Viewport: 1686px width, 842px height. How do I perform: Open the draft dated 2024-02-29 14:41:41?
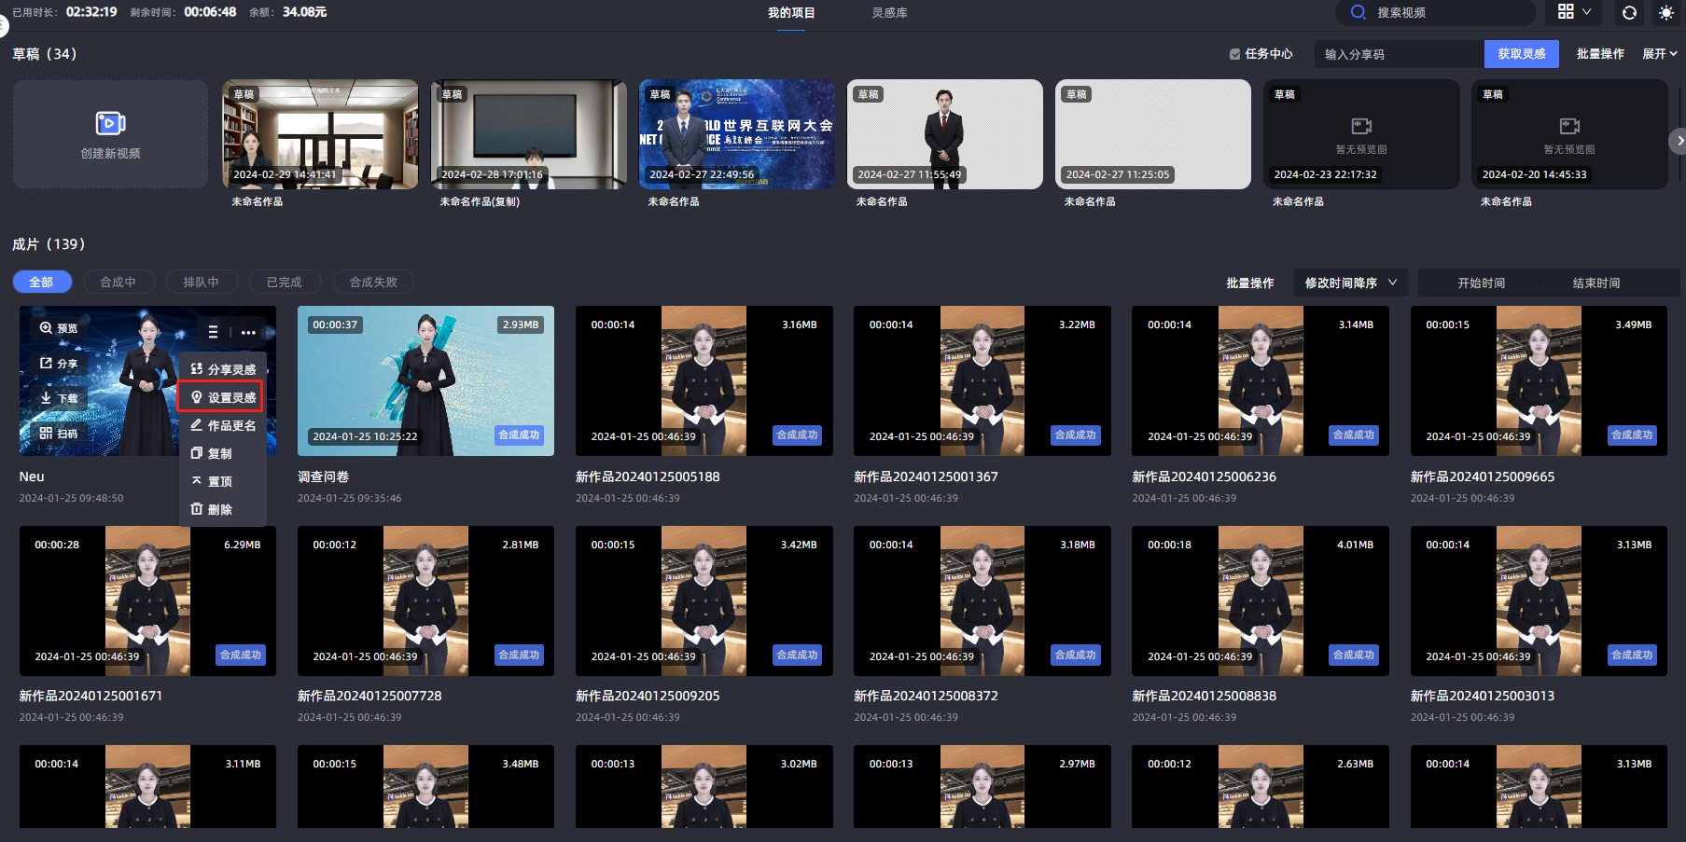[320, 134]
